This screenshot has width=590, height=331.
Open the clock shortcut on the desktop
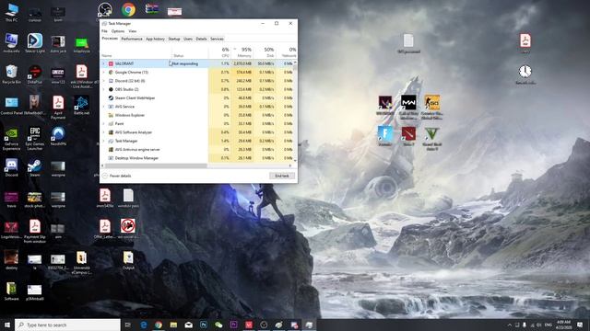click(x=525, y=74)
